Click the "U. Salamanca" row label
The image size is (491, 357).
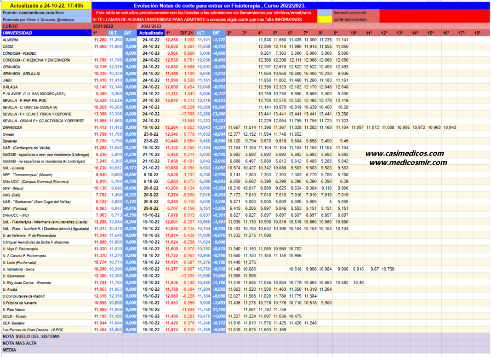coord(13,276)
